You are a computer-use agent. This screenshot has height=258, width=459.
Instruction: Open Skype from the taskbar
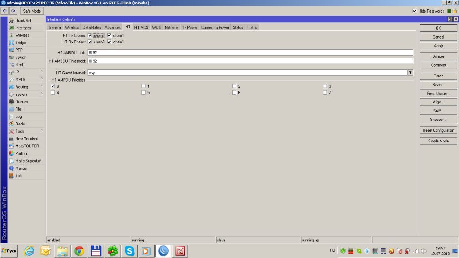(x=130, y=251)
